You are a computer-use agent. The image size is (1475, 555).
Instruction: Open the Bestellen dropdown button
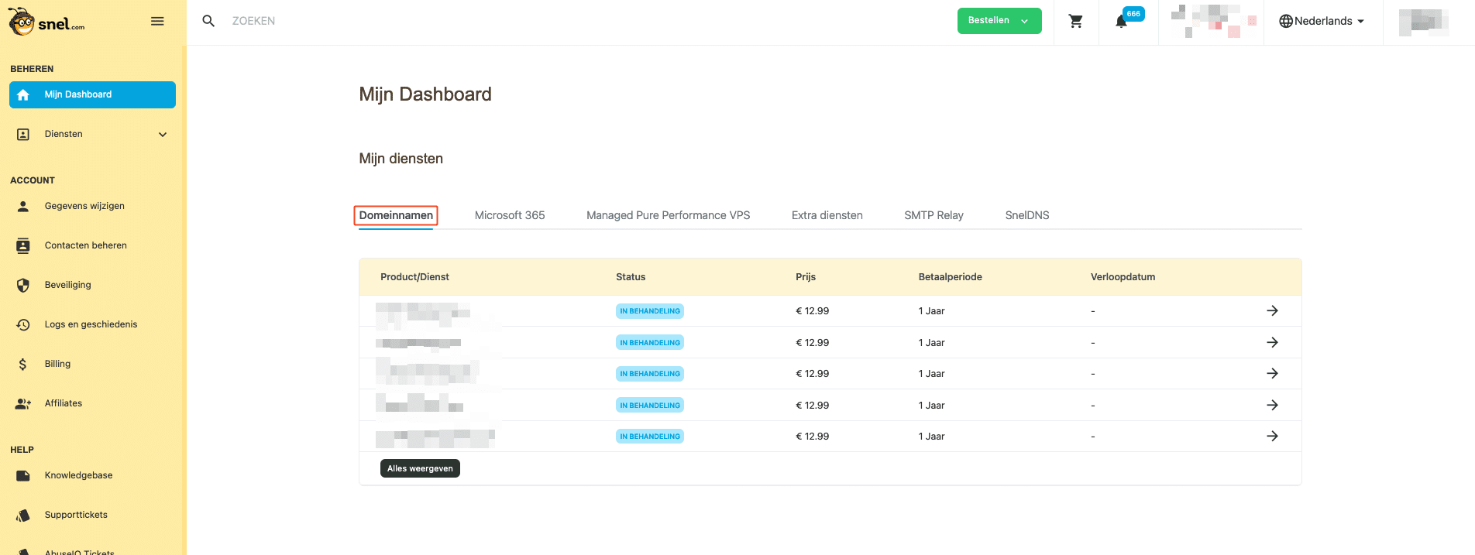[999, 21]
